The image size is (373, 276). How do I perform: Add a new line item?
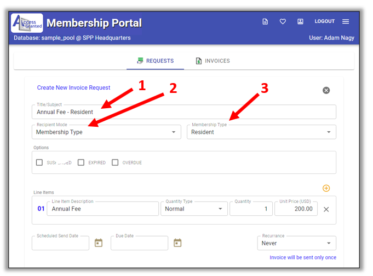click(x=326, y=188)
